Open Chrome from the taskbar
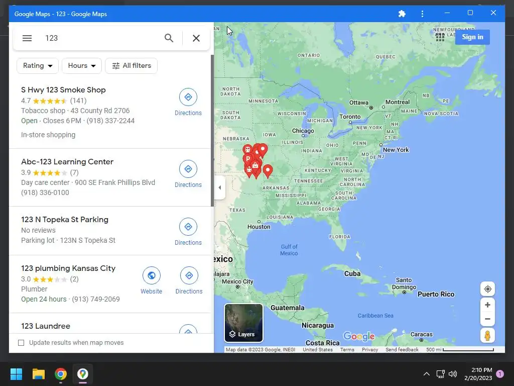The image size is (514, 386). pos(61,374)
